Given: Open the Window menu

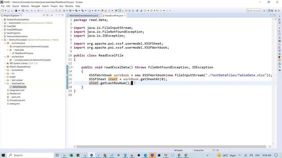Looking at the screenshot, I should [x=69, y=6].
